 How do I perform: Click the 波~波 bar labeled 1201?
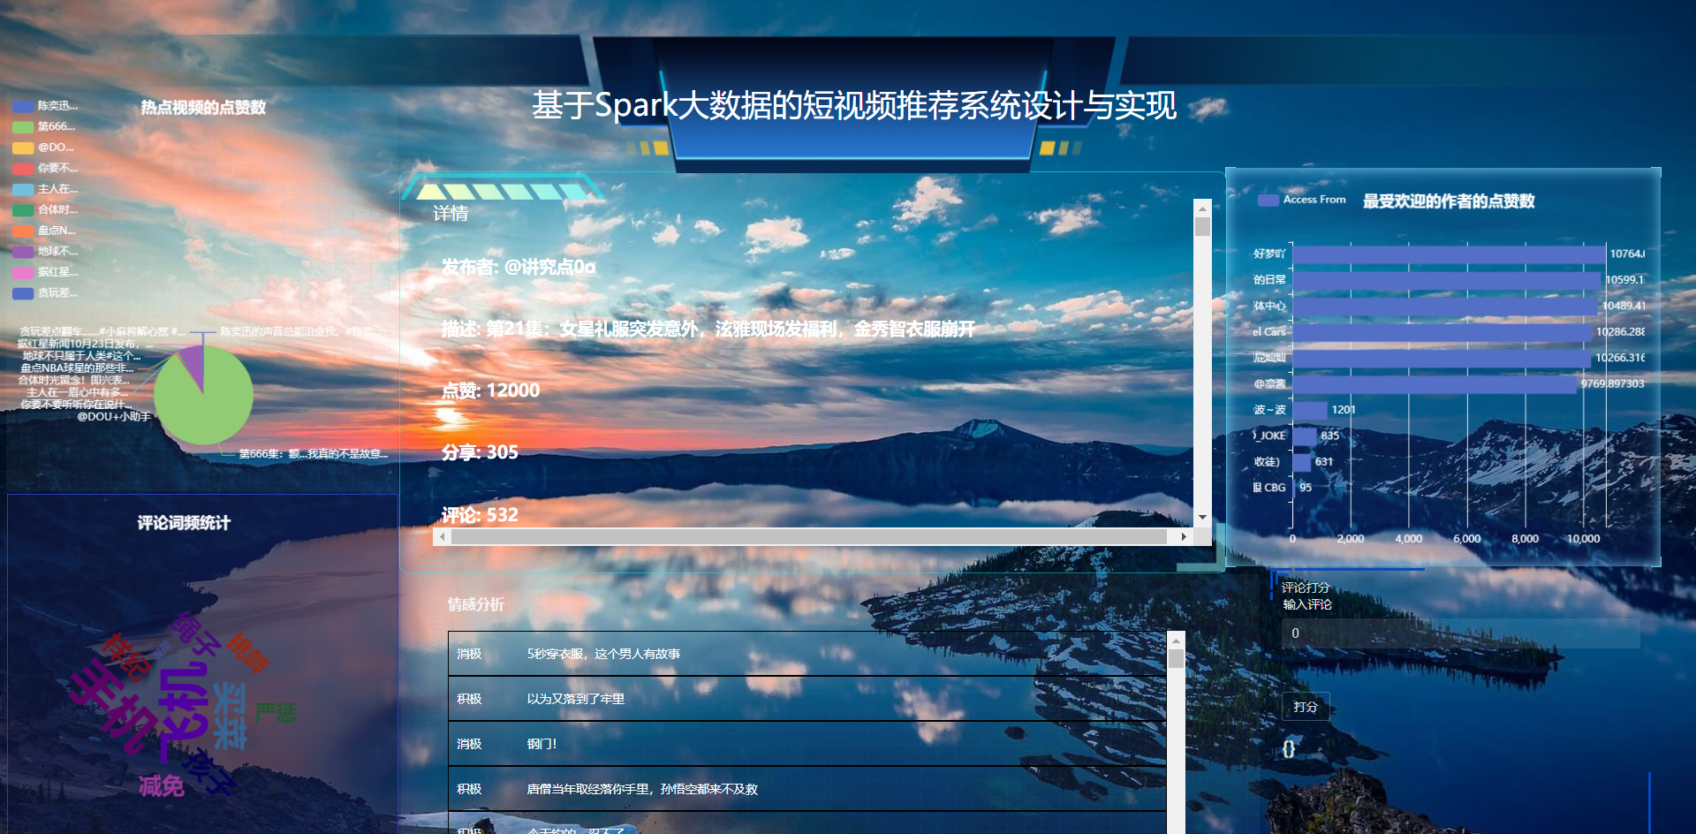coord(1310,410)
